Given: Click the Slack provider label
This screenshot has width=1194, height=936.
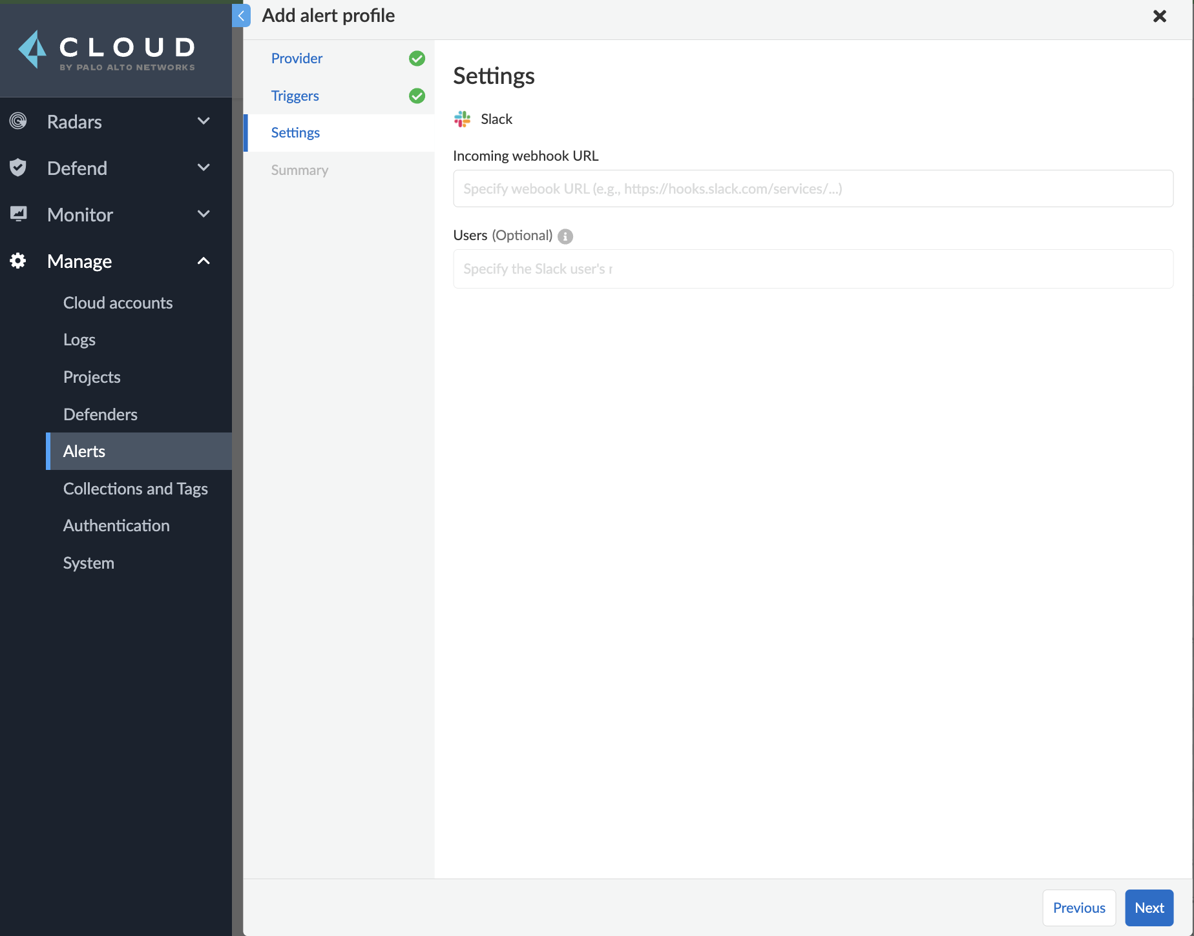Looking at the screenshot, I should (x=497, y=119).
